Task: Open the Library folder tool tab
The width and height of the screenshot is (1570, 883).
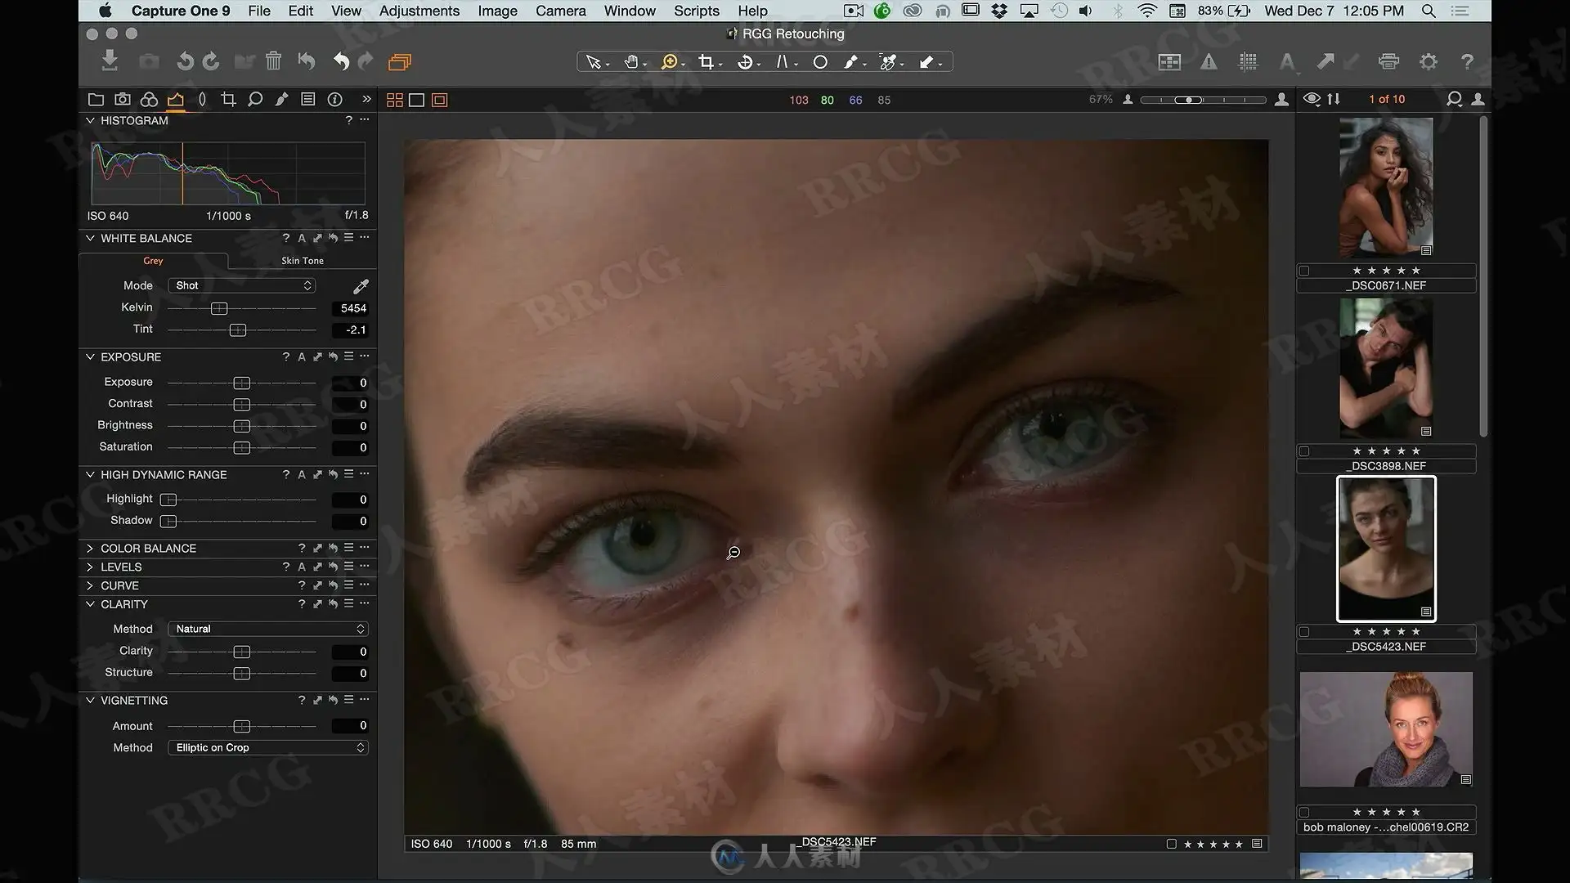Action: (x=96, y=100)
